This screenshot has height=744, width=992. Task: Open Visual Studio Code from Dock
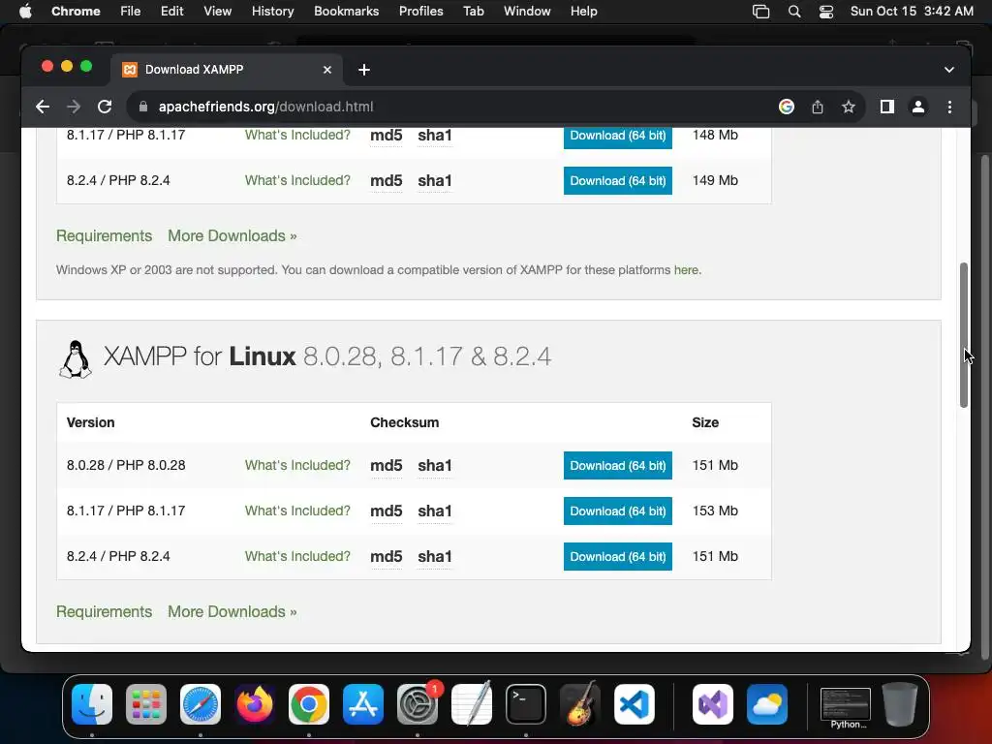click(635, 704)
